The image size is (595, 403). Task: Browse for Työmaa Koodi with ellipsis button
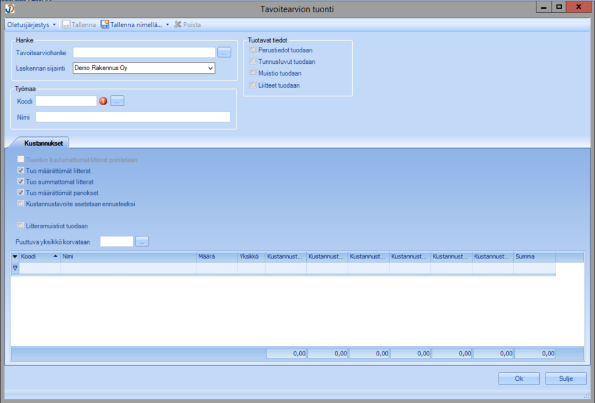click(x=117, y=101)
